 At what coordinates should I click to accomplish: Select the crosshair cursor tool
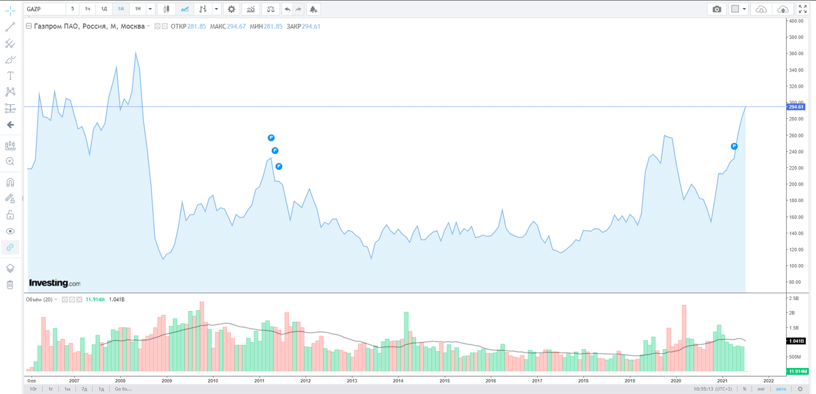point(10,10)
